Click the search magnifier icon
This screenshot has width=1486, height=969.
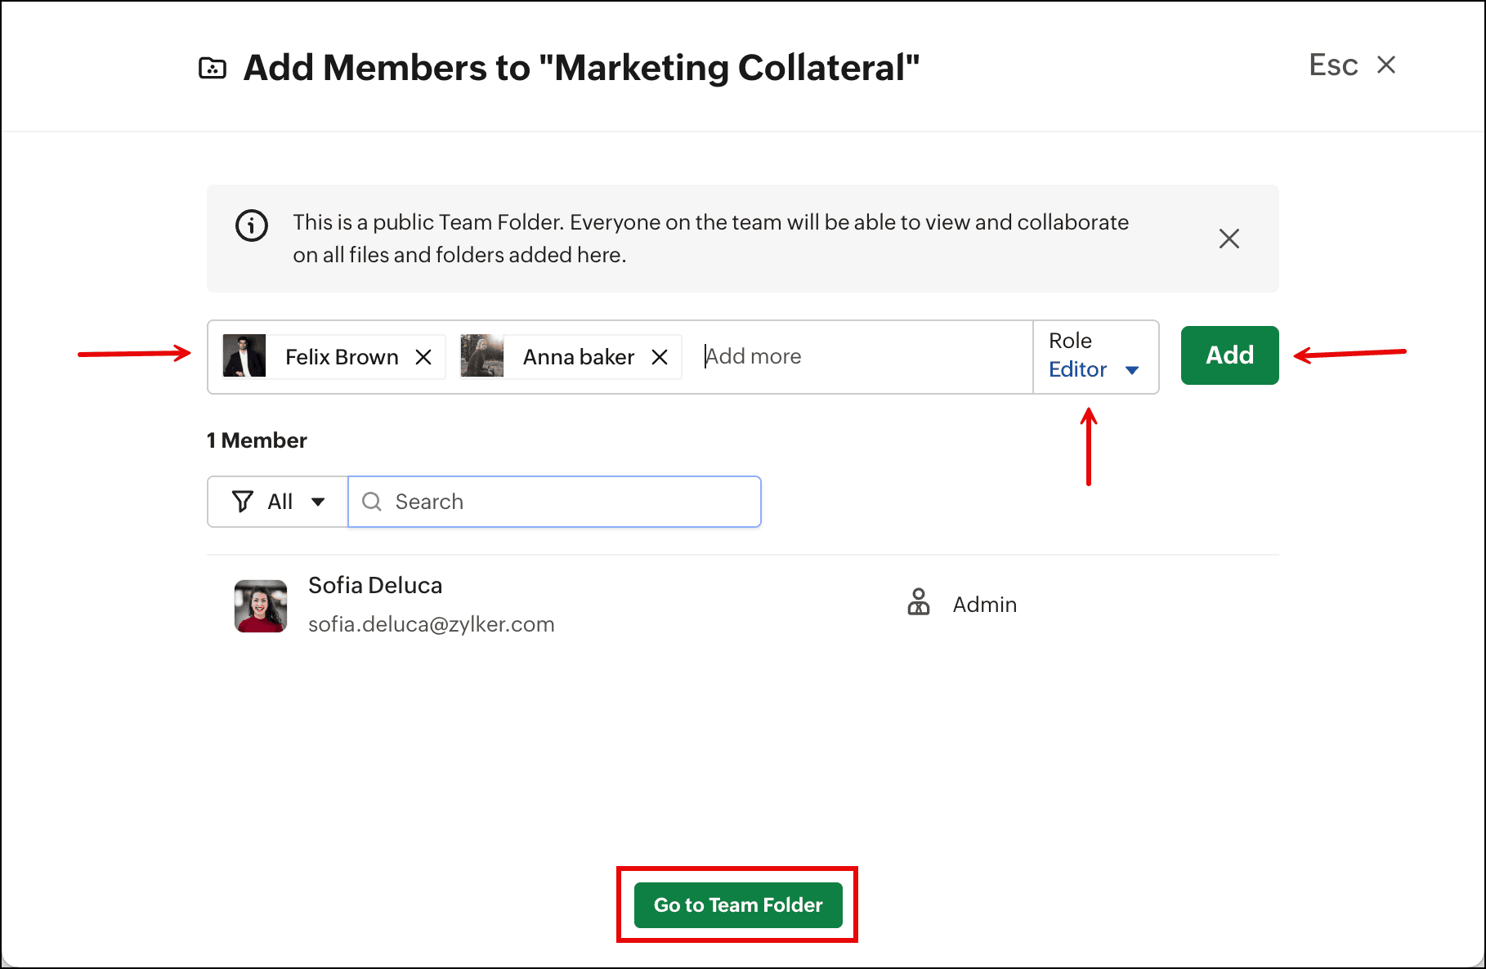point(372,502)
